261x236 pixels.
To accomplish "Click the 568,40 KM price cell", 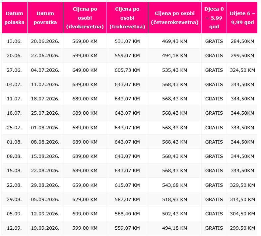I will [127, 214].
